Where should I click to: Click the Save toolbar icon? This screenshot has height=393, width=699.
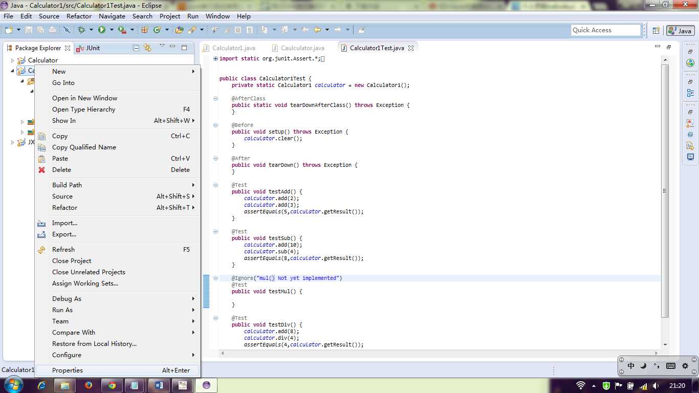point(29,30)
